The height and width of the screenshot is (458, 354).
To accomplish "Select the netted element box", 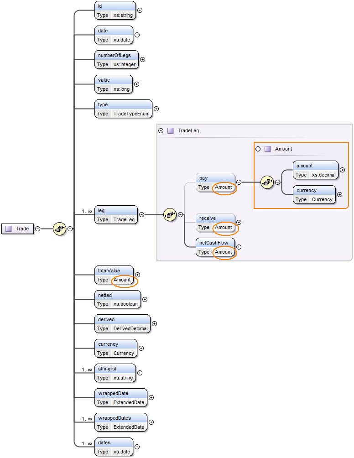I will [118, 299].
